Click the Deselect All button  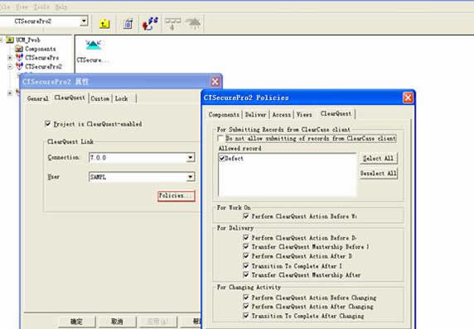[x=378, y=174]
